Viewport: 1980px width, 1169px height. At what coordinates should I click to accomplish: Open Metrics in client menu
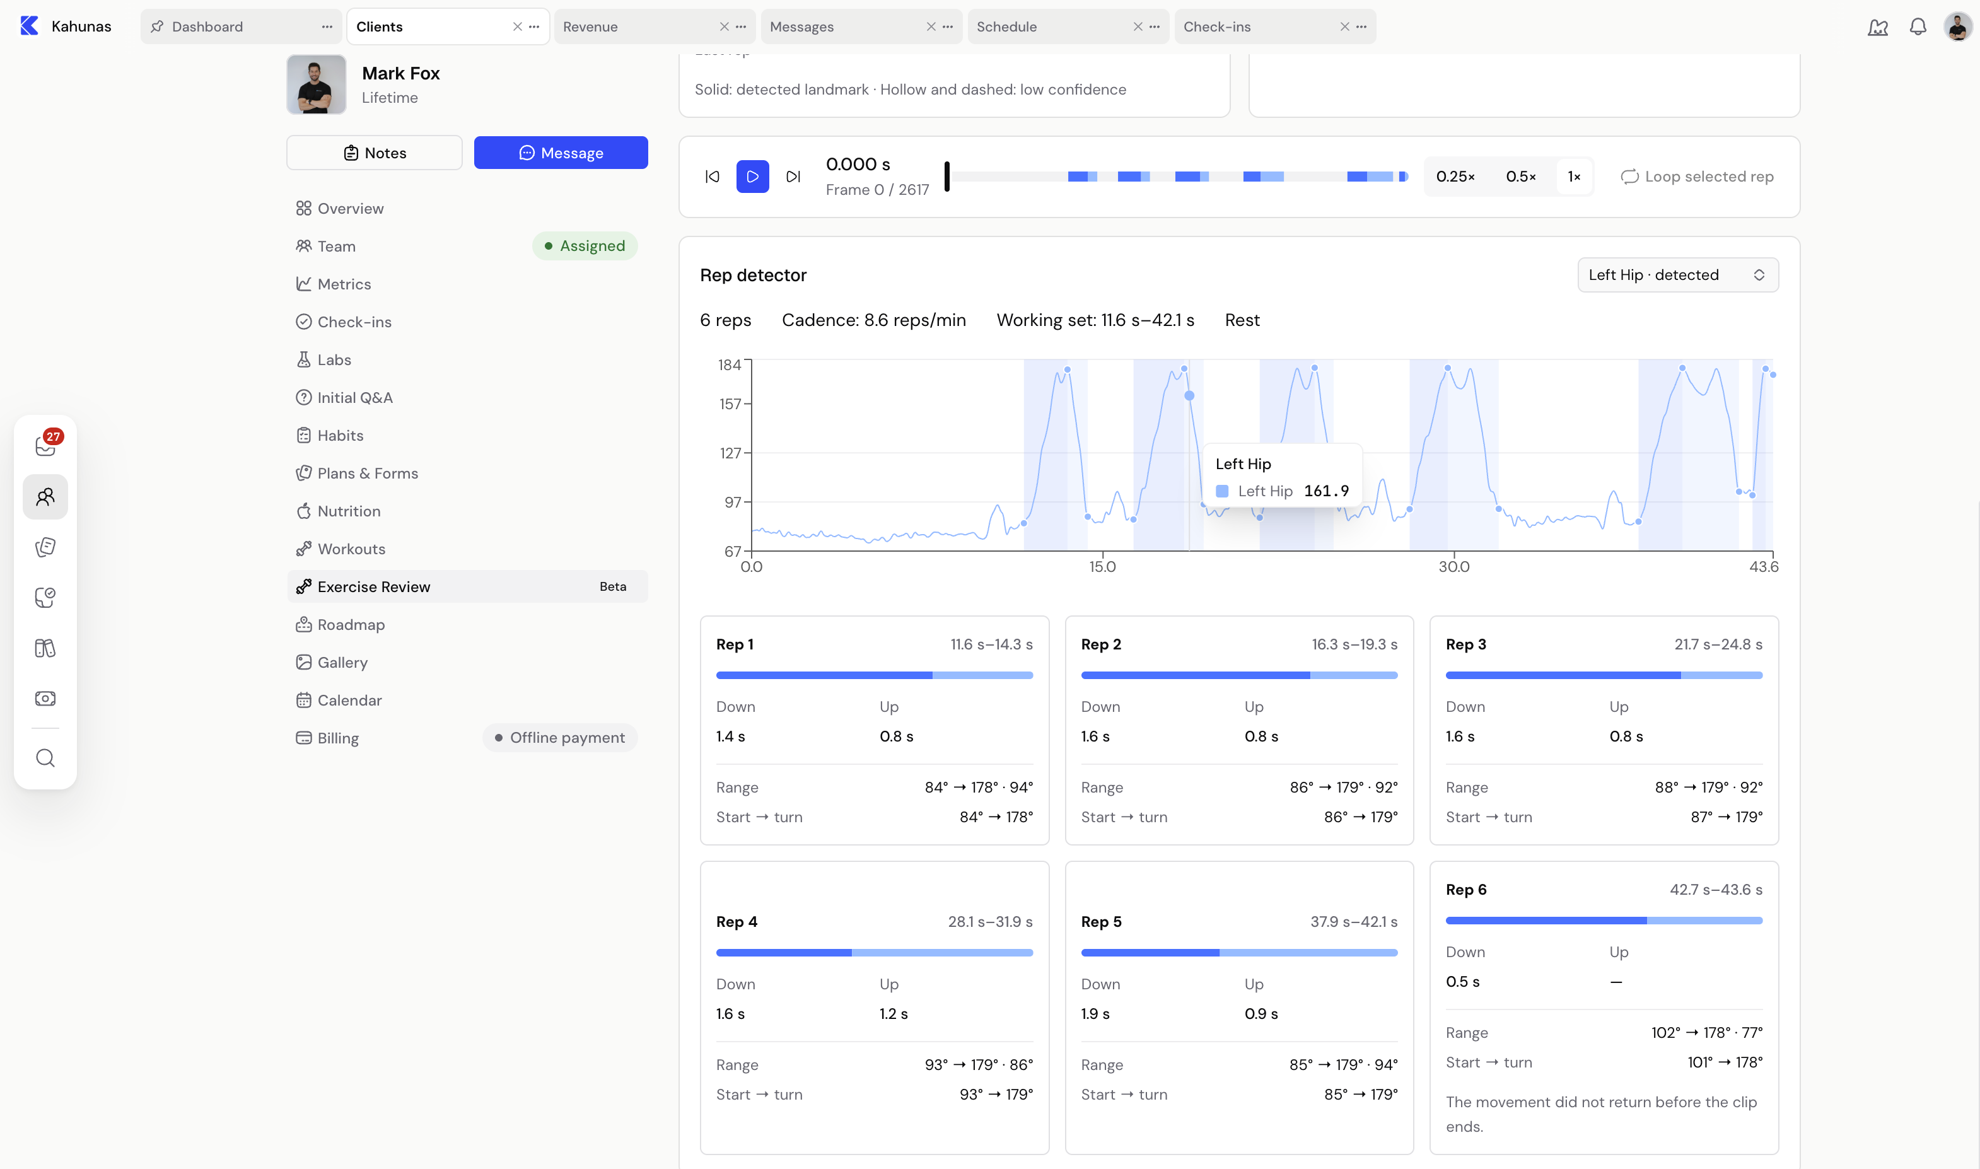(x=467, y=284)
